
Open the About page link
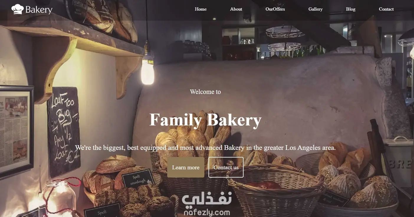[x=236, y=9]
